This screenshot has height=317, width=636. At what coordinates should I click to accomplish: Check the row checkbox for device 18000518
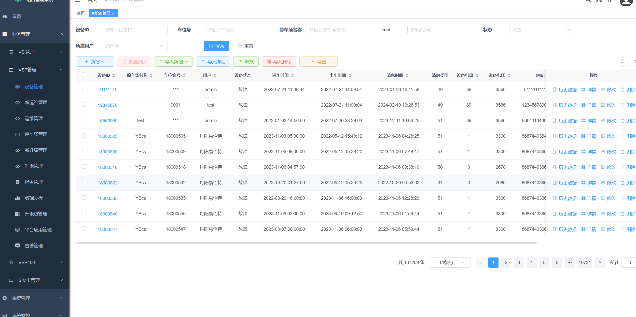click(85, 167)
